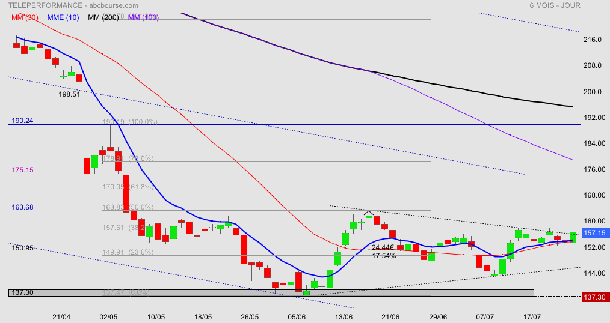Click the 150.95 dotted level label

tap(23, 248)
